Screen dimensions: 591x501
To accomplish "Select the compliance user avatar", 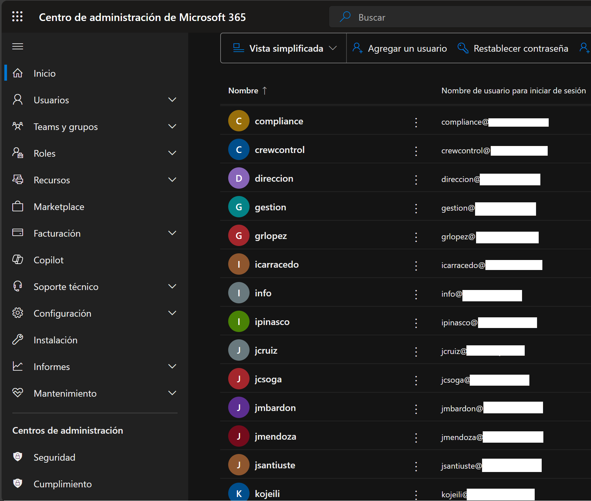I will (239, 121).
